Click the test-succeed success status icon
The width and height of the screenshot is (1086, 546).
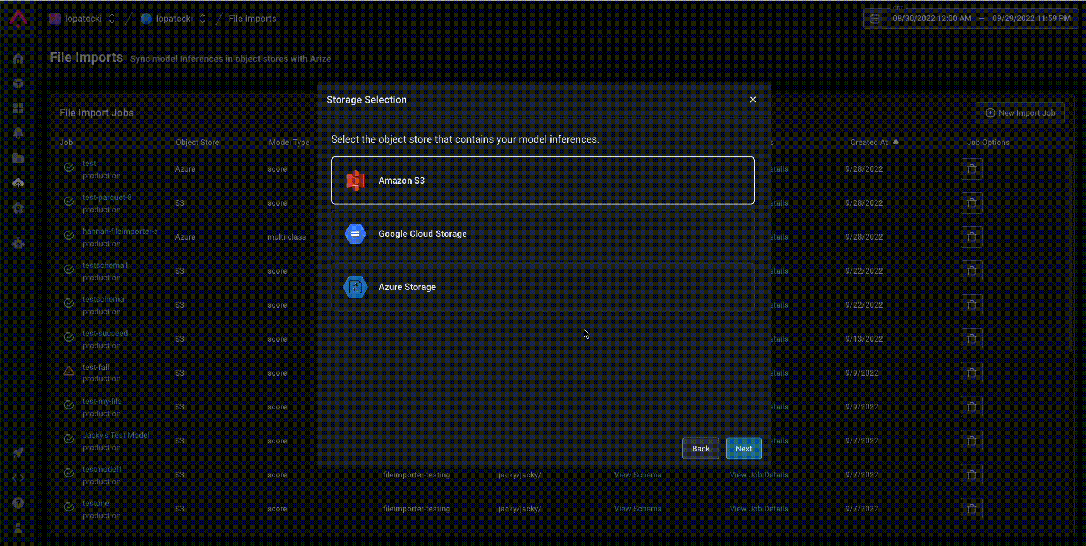(x=69, y=337)
